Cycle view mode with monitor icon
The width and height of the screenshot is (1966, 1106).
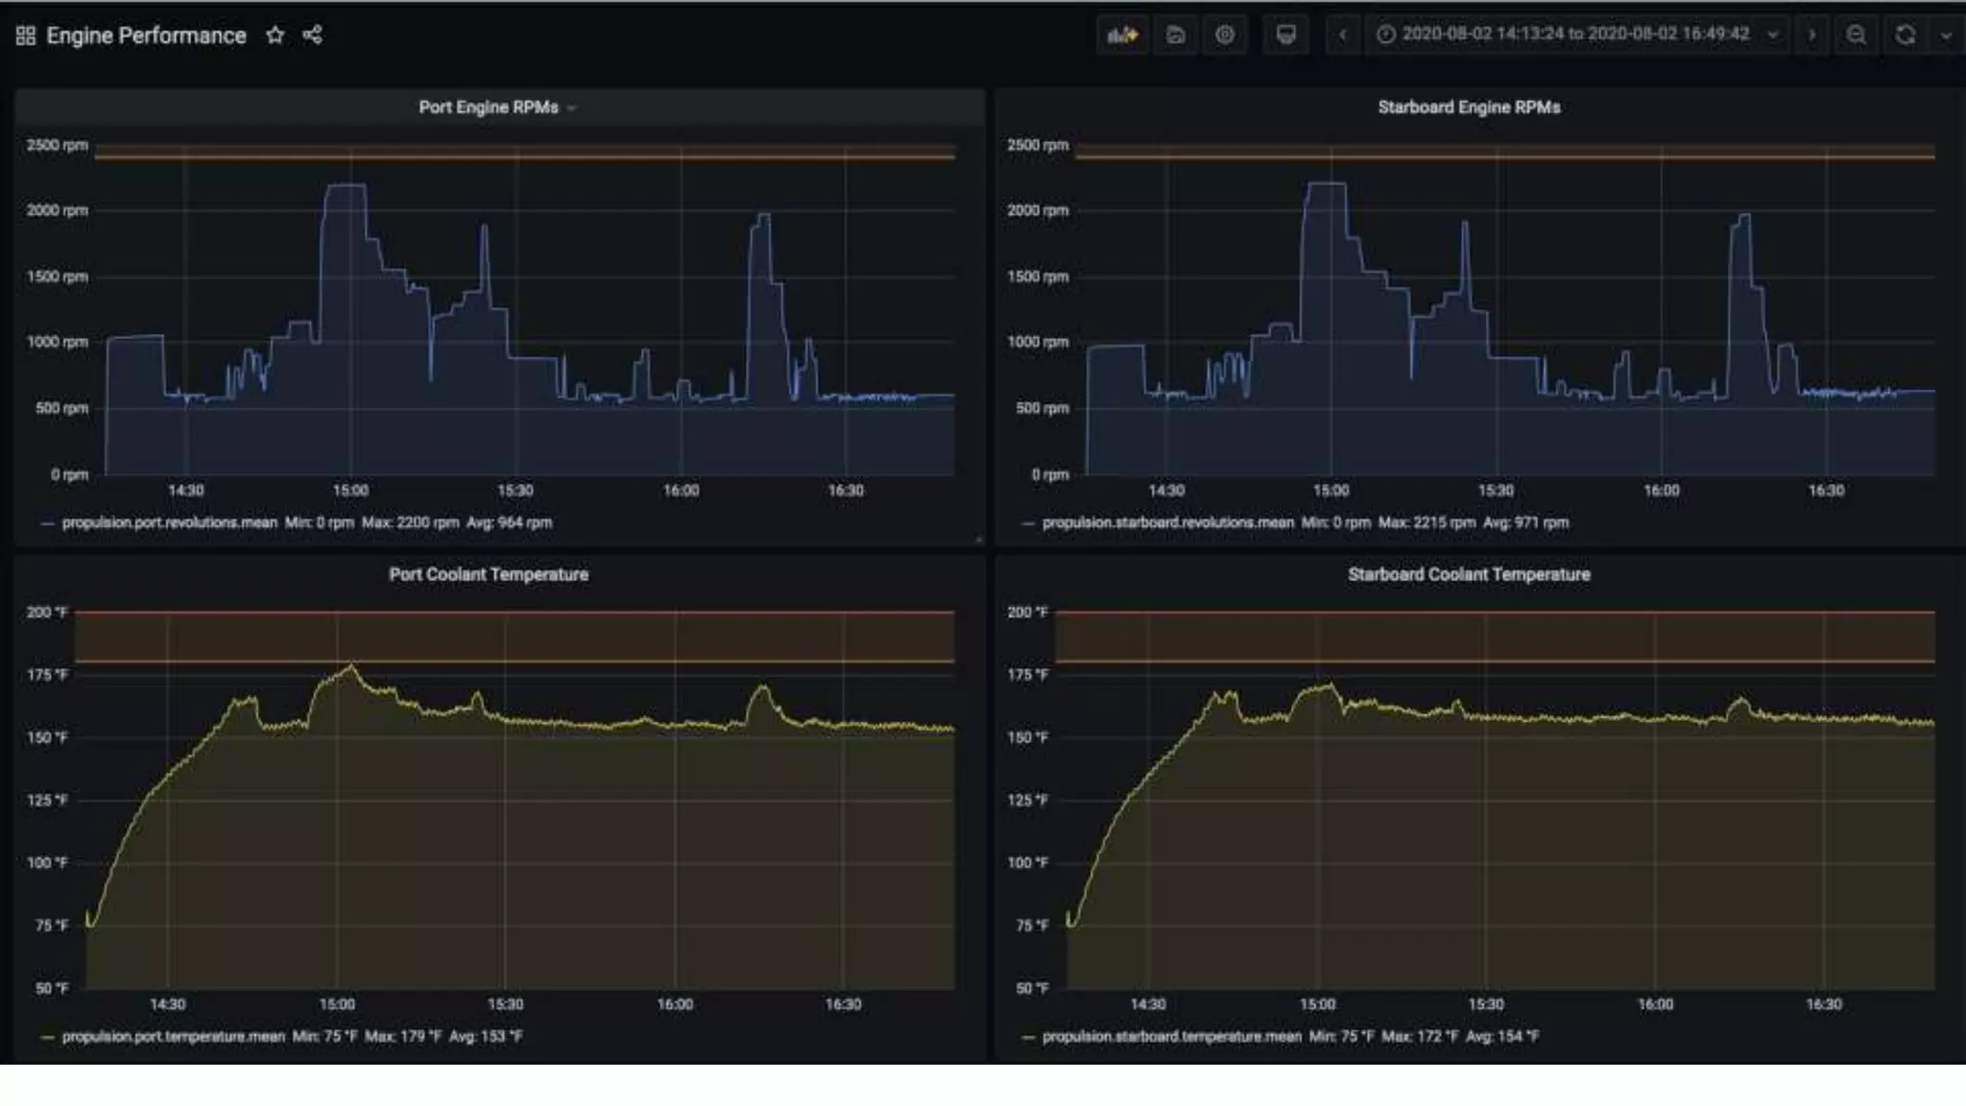point(1286,36)
